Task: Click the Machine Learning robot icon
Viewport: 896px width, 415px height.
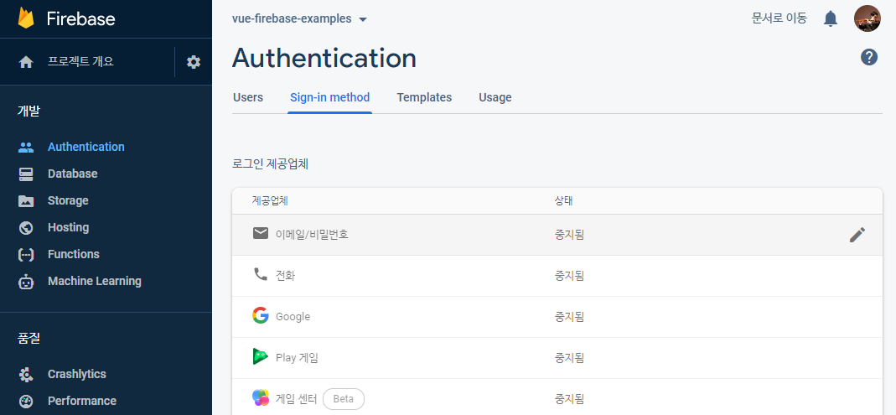Action: pyautogui.click(x=26, y=281)
